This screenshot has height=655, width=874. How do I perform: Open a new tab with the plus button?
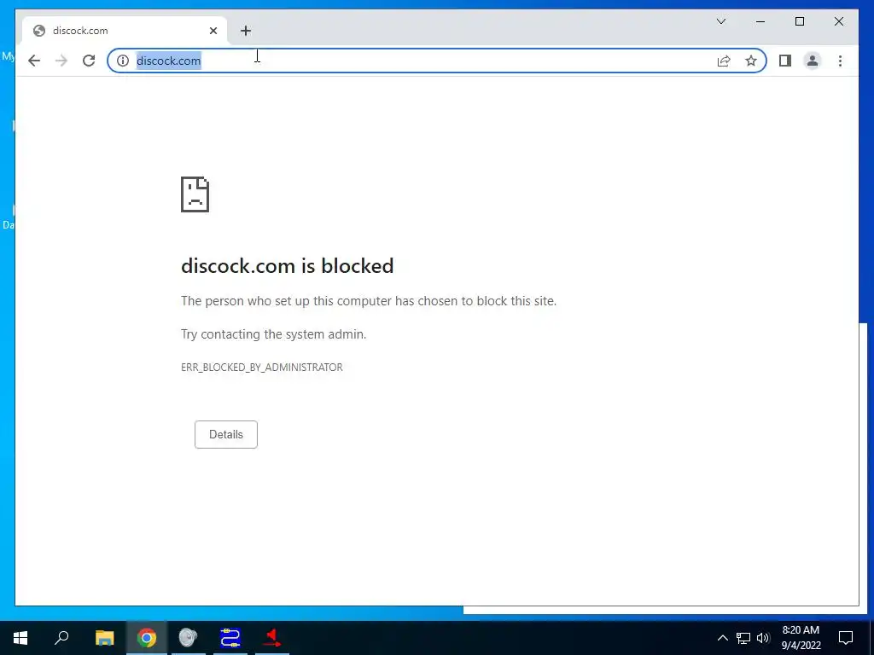pos(246,31)
